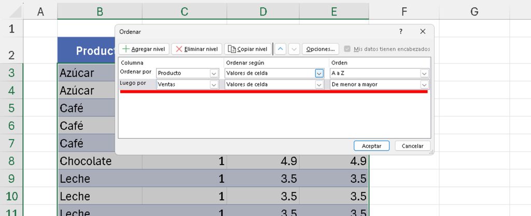Open second row Valores de celda dropdown
This screenshot has width=531, height=216.
(x=319, y=85)
